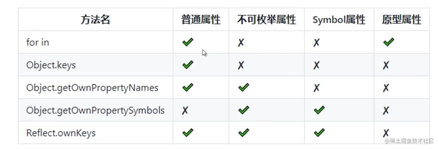Select the Reflect.ownKeys row label
Image resolution: width=439 pixels, height=149 pixels.
pos(61,133)
